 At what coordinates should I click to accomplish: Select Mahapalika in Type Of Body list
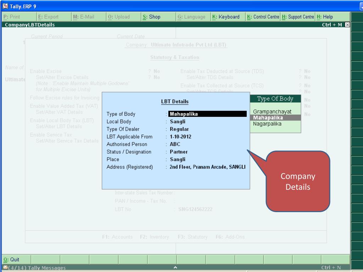275,118
